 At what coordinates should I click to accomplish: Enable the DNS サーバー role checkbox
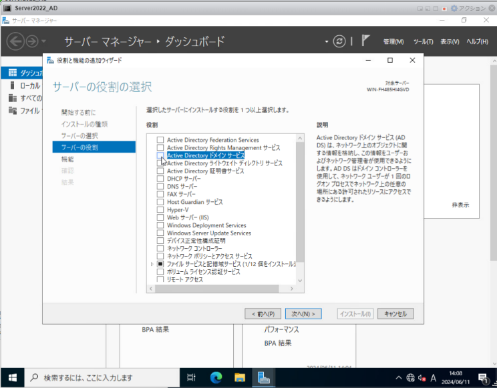tap(160, 186)
